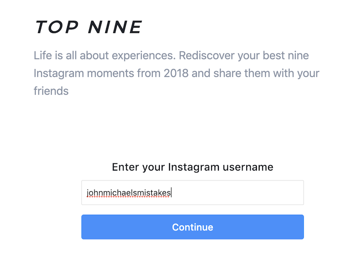Click the typed text johnmichaelsmistakes
358x272 pixels.
tap(128, 192)
